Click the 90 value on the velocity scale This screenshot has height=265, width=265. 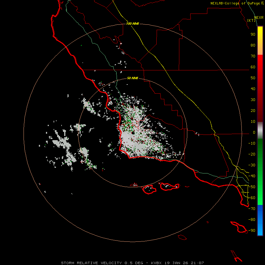(253, 34)
